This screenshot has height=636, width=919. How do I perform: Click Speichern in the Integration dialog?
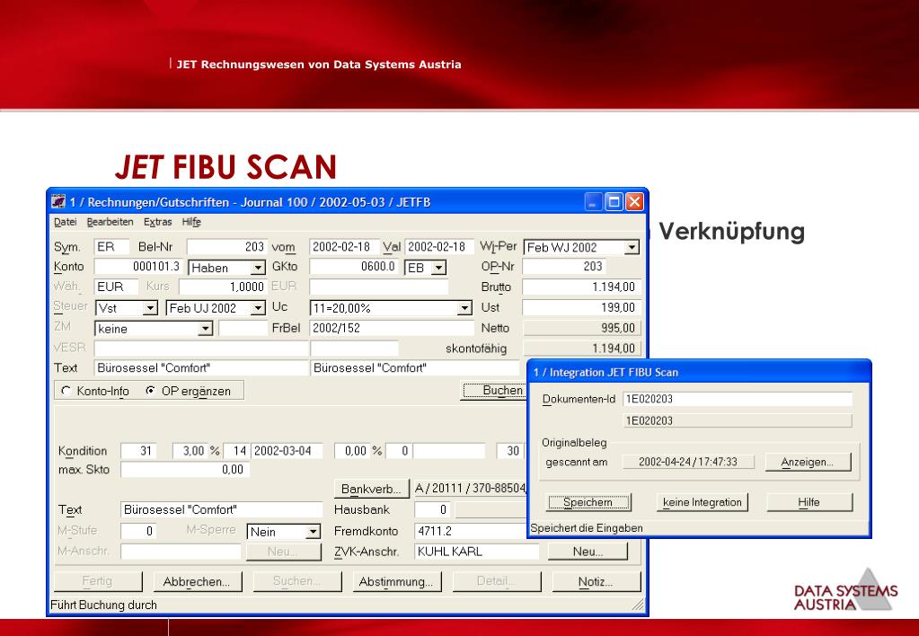[x=588, y=502]
